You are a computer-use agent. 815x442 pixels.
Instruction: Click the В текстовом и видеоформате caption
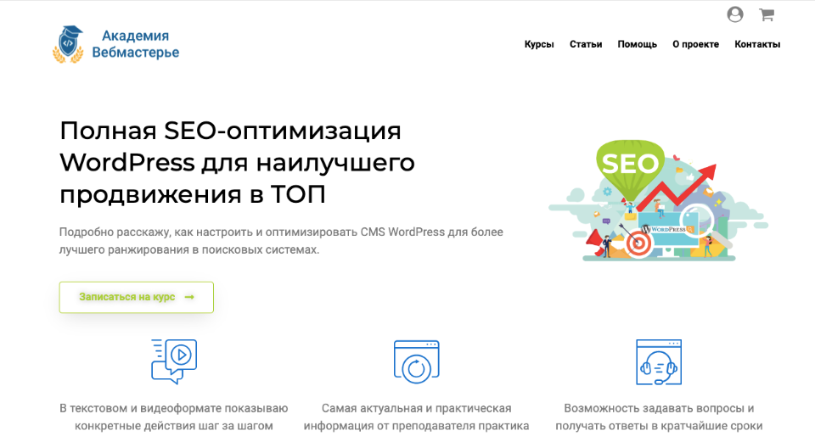point(173,417)
